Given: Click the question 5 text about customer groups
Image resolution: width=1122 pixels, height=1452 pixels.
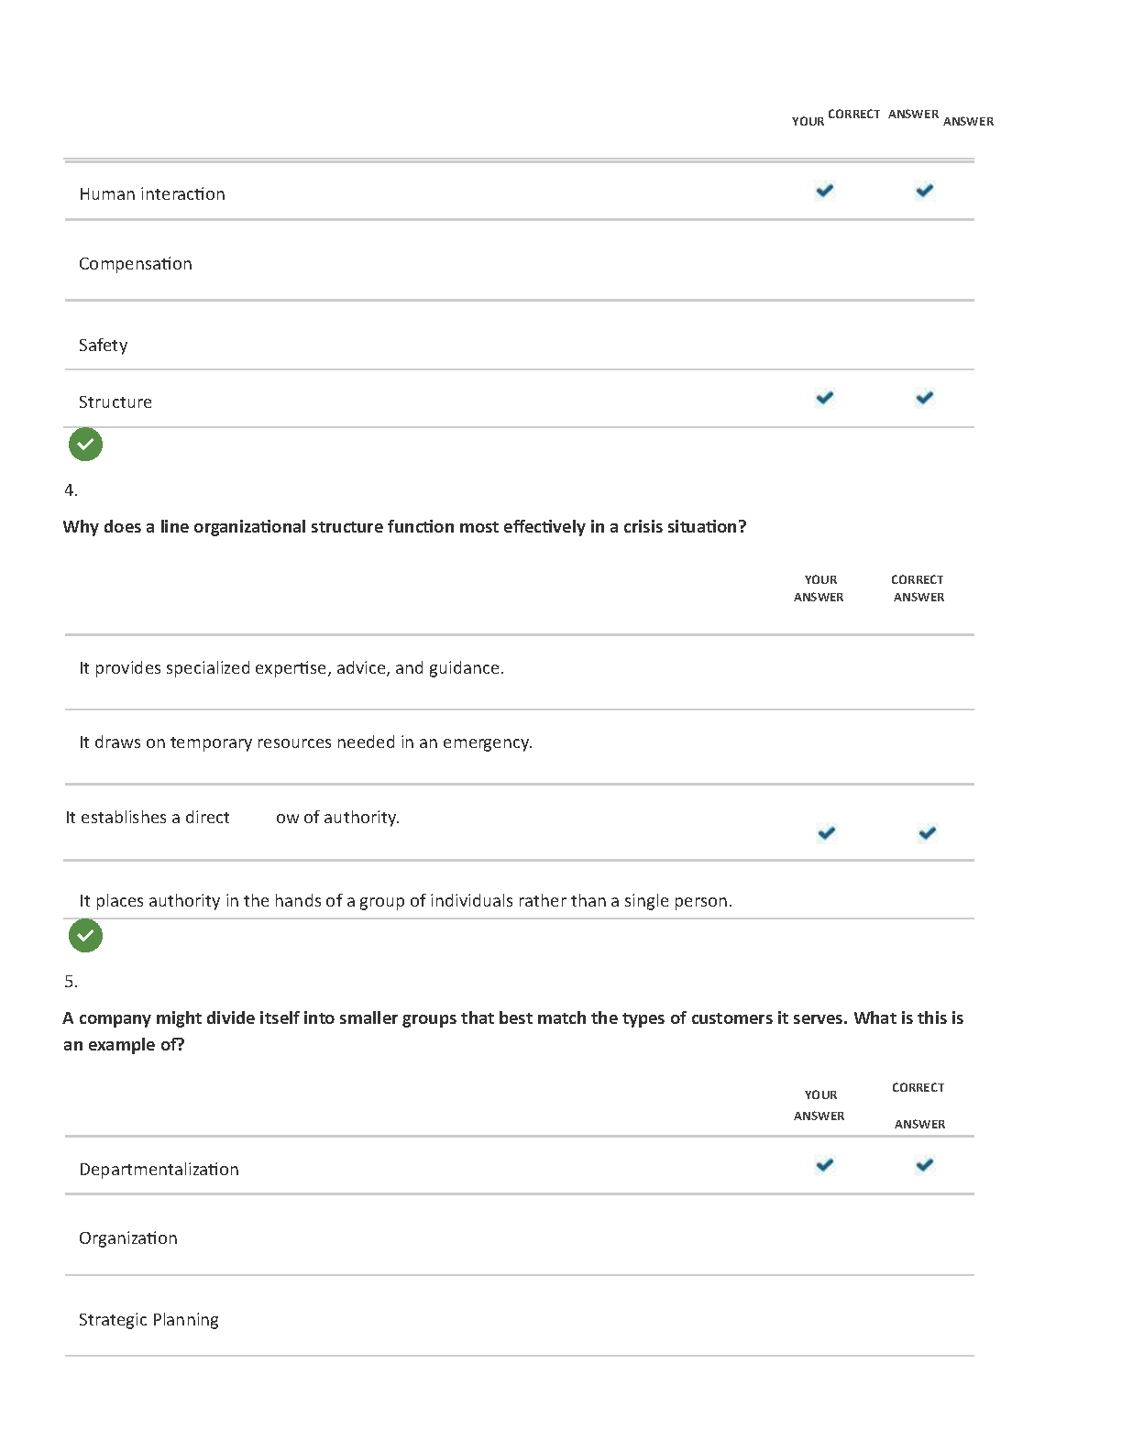Looking at the screenshot, I should 513,1031.
